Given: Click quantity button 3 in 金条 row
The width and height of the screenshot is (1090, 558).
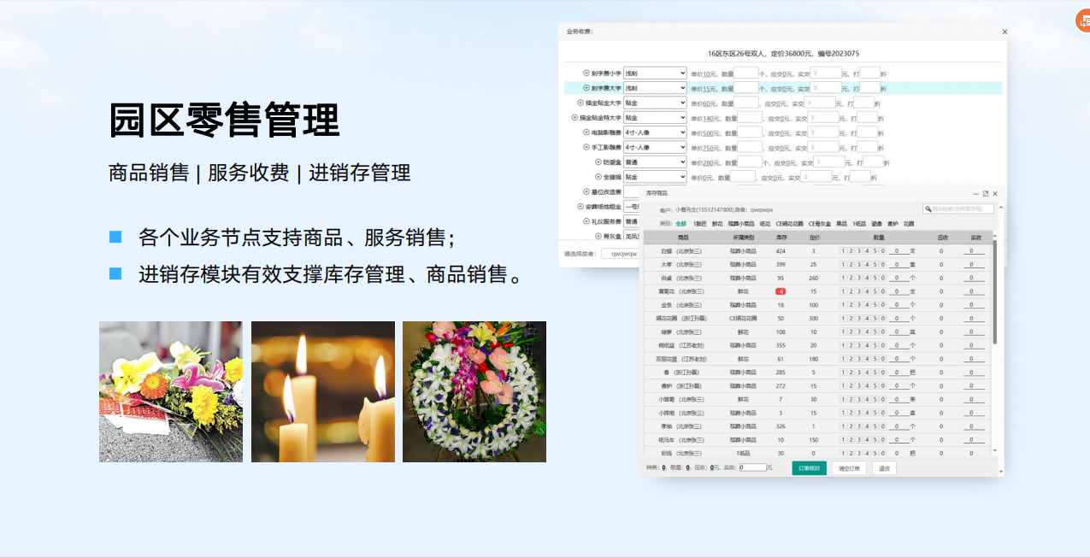Looking at the screenshot, I should [x=859, y=305].
